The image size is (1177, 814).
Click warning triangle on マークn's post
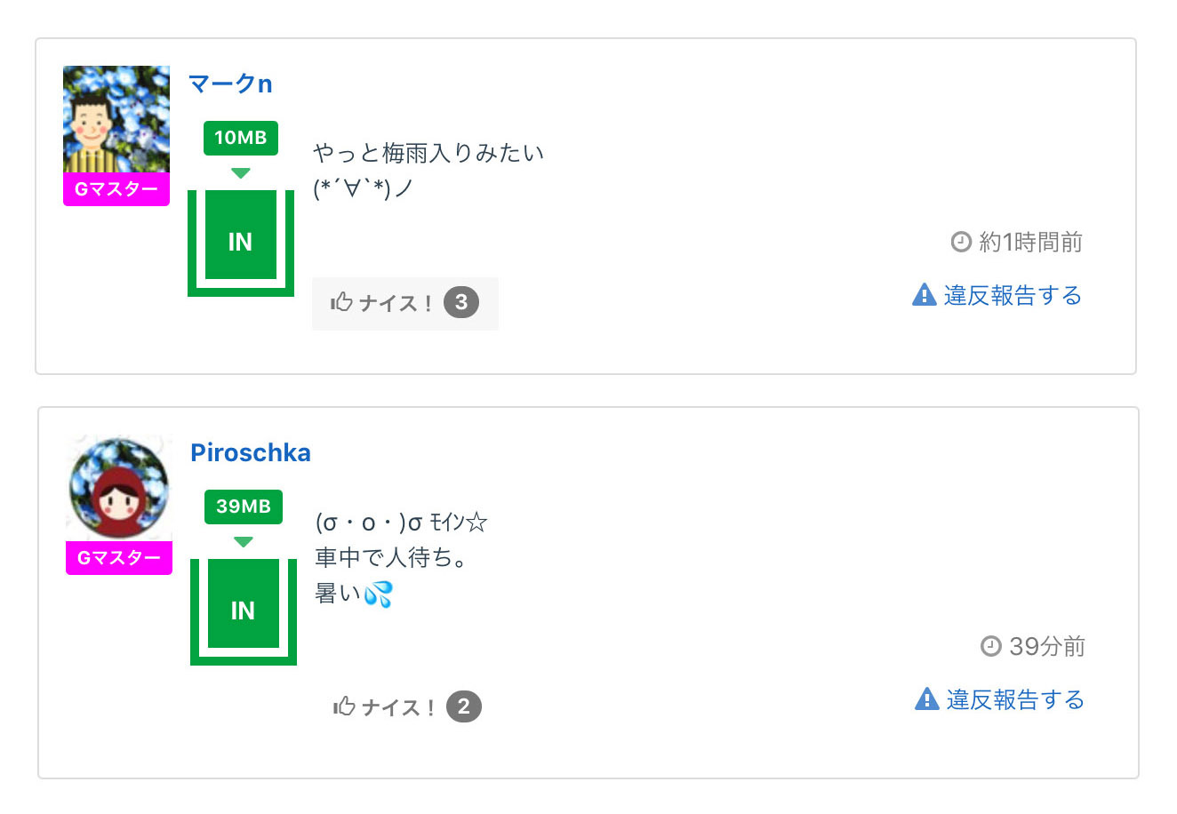click(x=925, y=295)
